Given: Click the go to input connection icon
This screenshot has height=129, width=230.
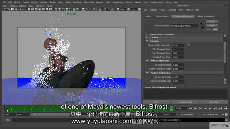Looking at the screenshot, I should point(202,24).
